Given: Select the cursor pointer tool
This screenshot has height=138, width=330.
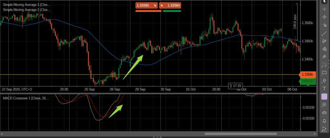Looking at the screenshot, I should coord(324,2).
